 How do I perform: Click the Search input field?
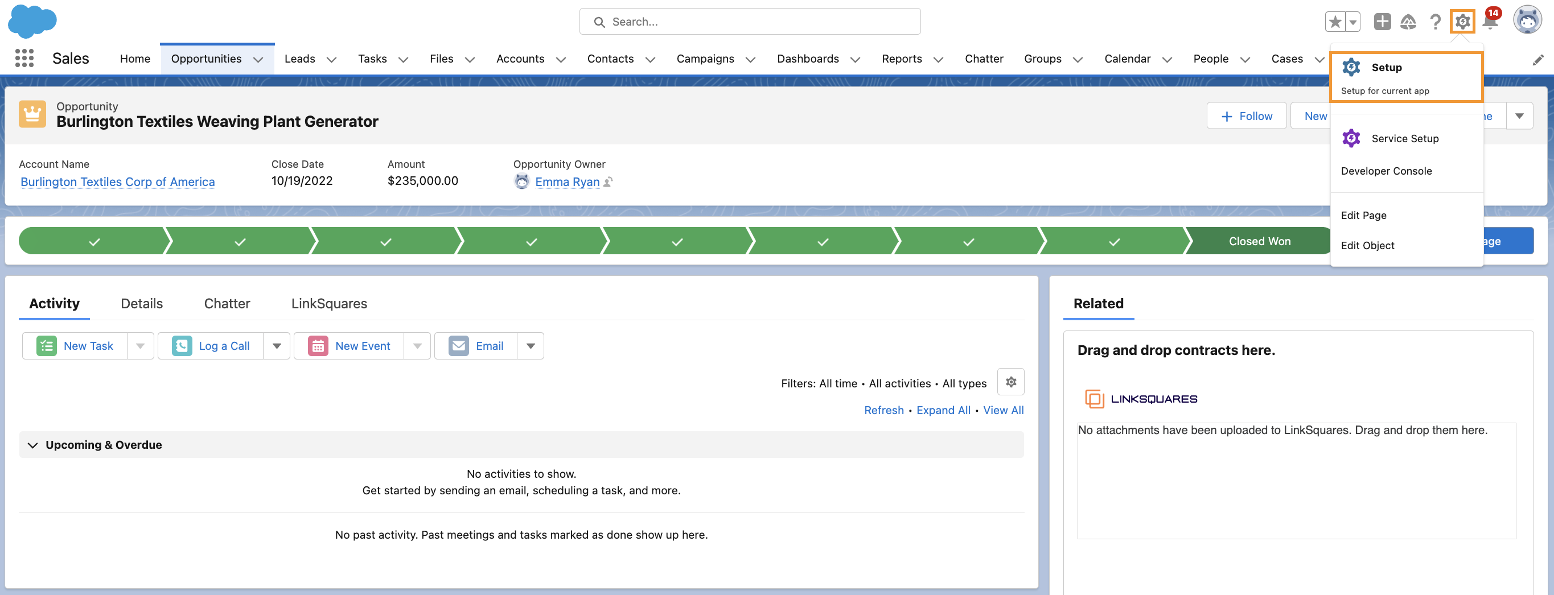coord(750,22)
